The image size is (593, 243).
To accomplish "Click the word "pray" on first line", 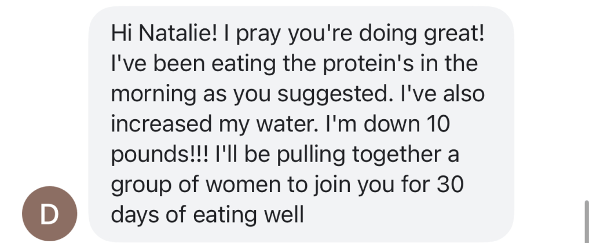I will 281,32.
